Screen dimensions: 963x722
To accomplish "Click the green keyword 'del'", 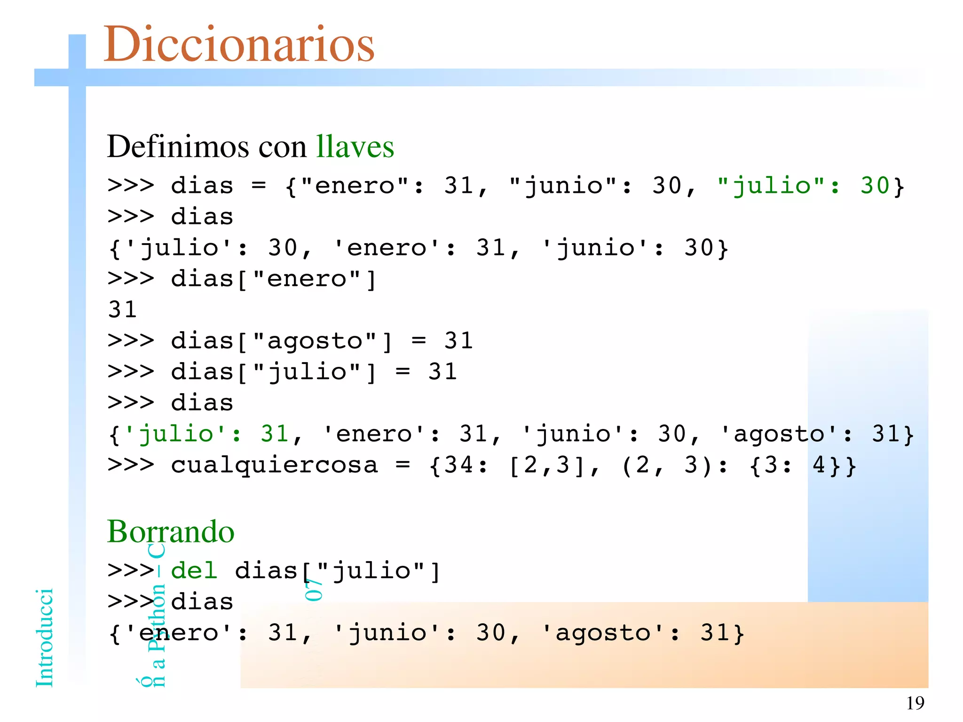I will point(194,571).
